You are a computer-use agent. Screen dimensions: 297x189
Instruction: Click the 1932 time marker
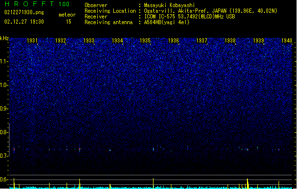(60, 40)
